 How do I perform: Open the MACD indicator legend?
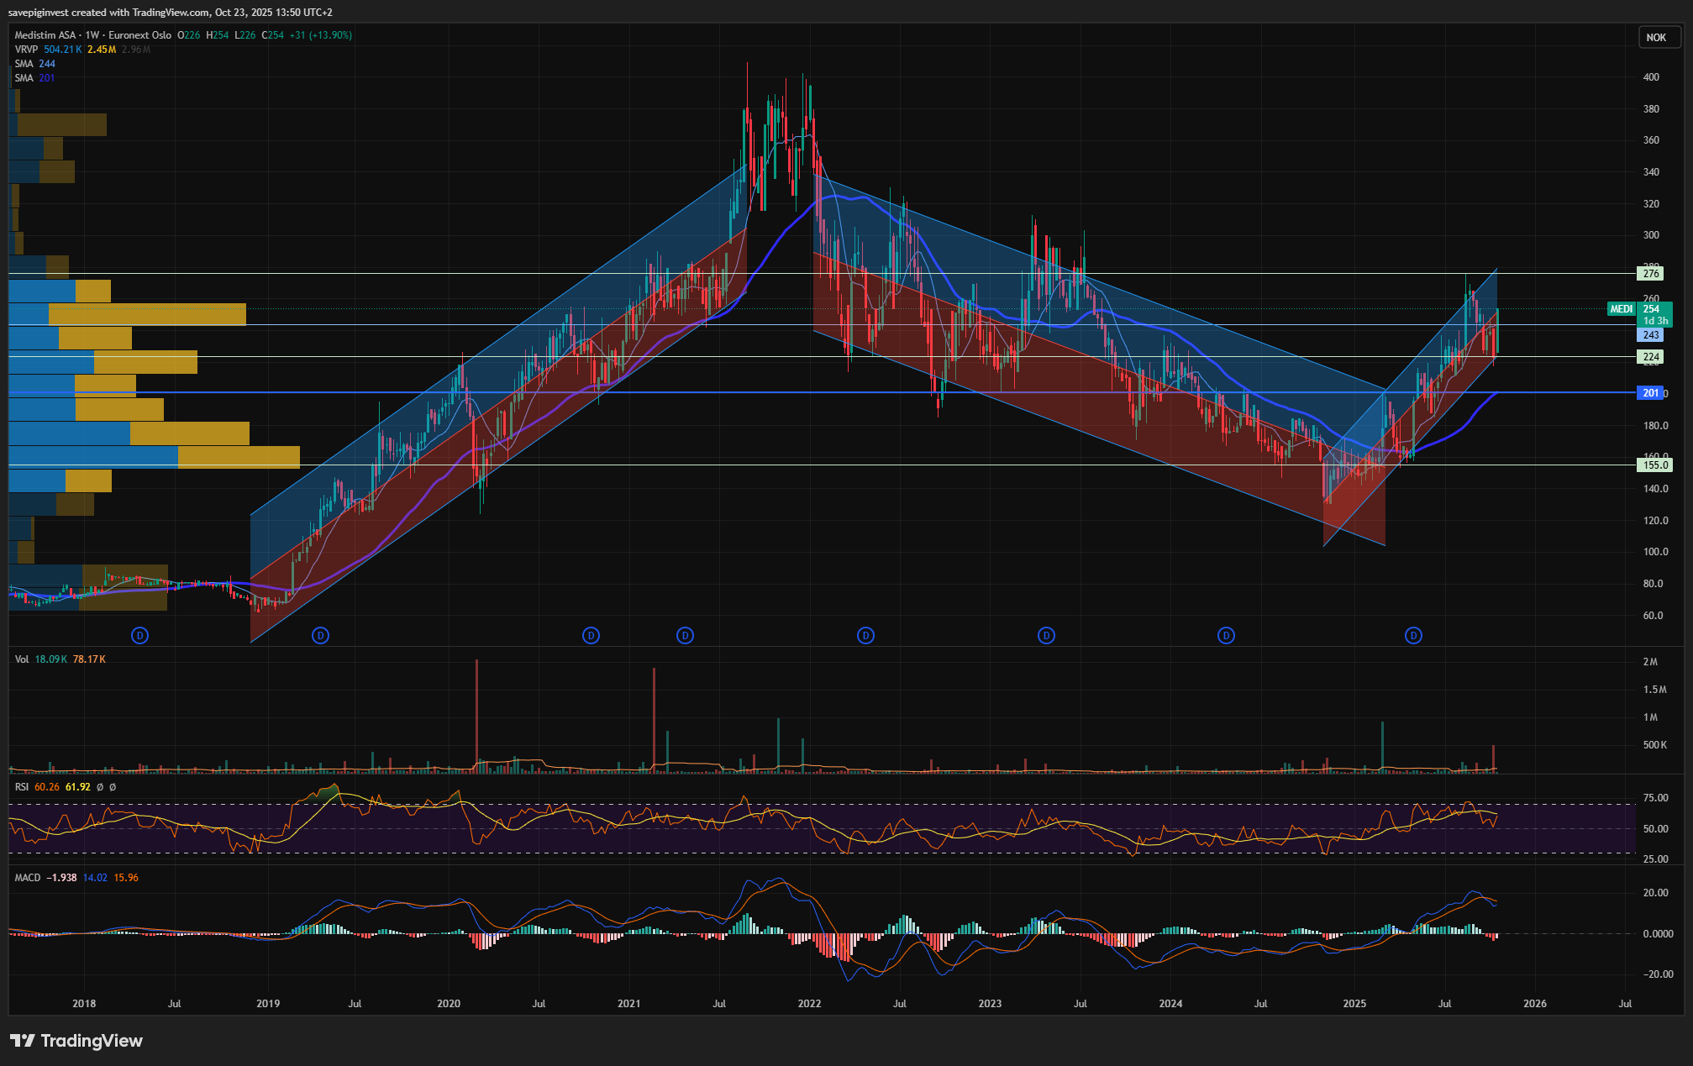(x=28, y=878)
